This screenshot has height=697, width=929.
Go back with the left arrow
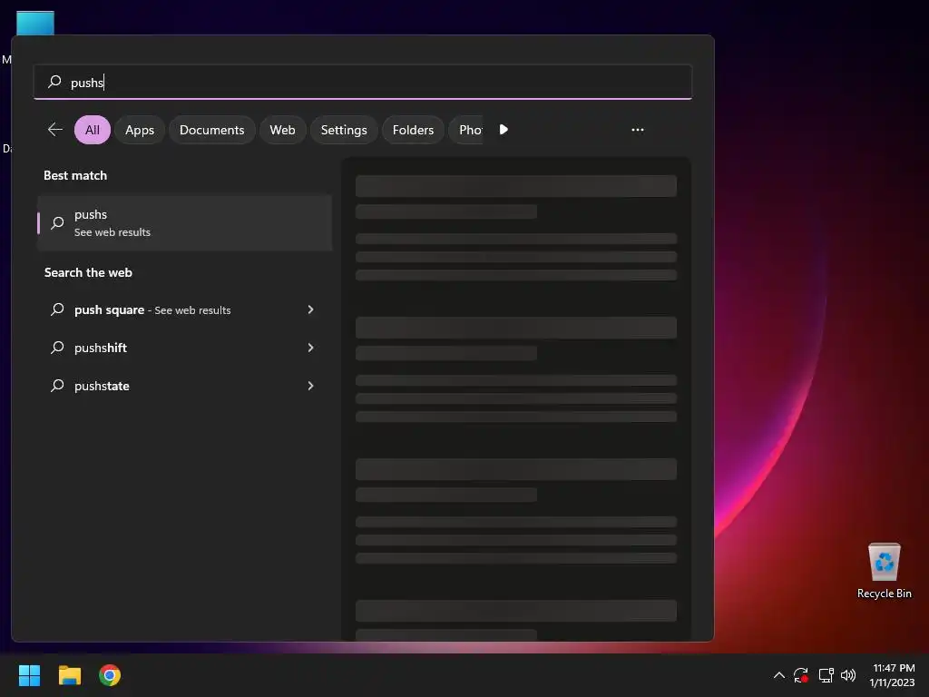(55, 129)
